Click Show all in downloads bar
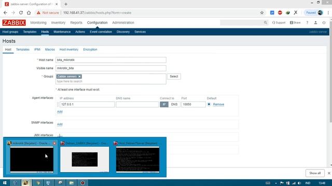This screenshot has width=332, height=186. [x=315, y=173]
